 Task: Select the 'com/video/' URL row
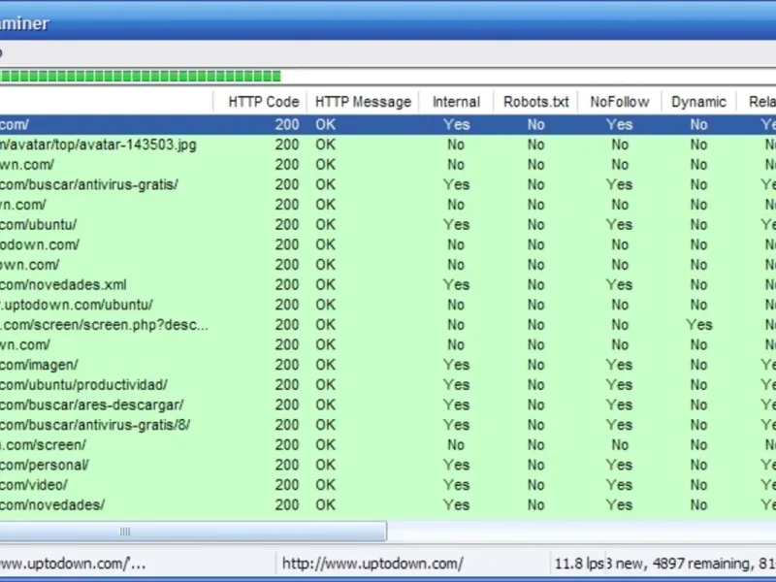pos(388,485)
